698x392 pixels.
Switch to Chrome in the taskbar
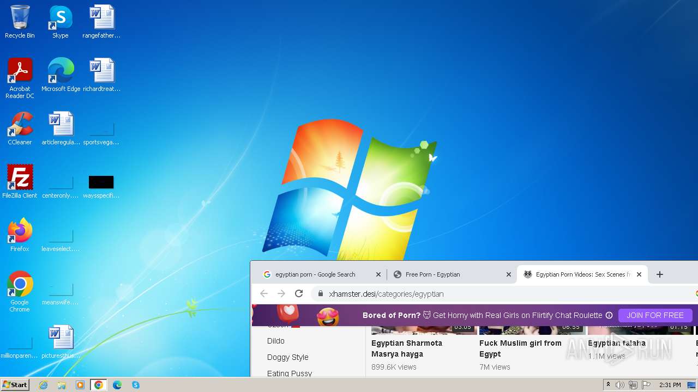pyautogui.click(x=99, y=385)
